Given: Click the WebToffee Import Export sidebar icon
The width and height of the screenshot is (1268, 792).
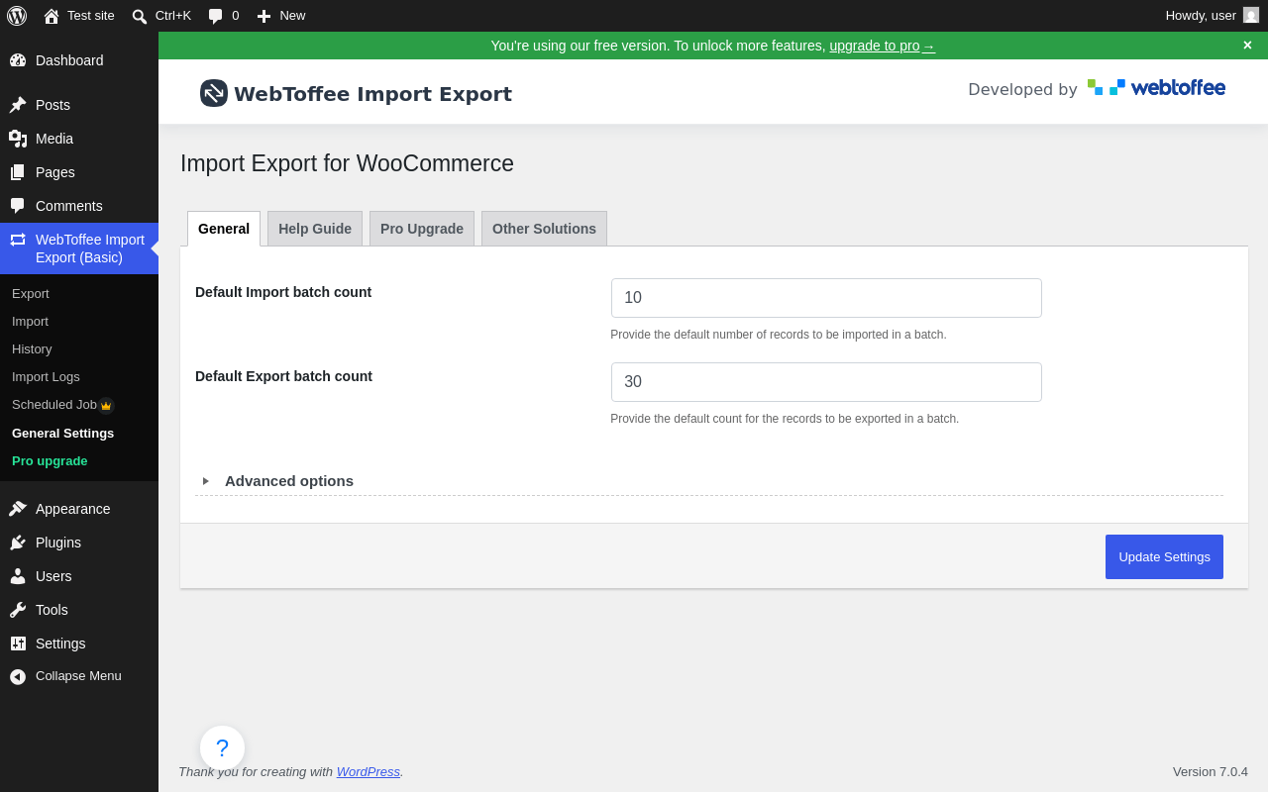Looking at the screenshot, I should point(18,240).
